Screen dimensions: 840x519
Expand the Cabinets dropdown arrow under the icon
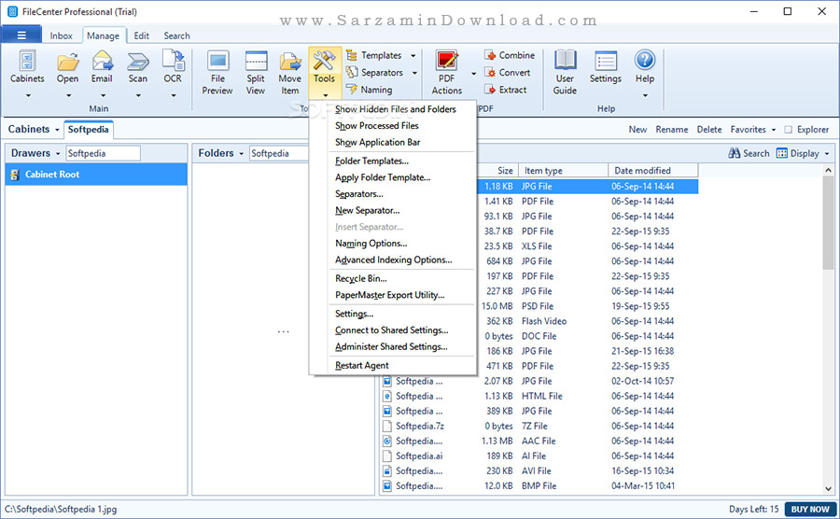(x=28, y=96)
